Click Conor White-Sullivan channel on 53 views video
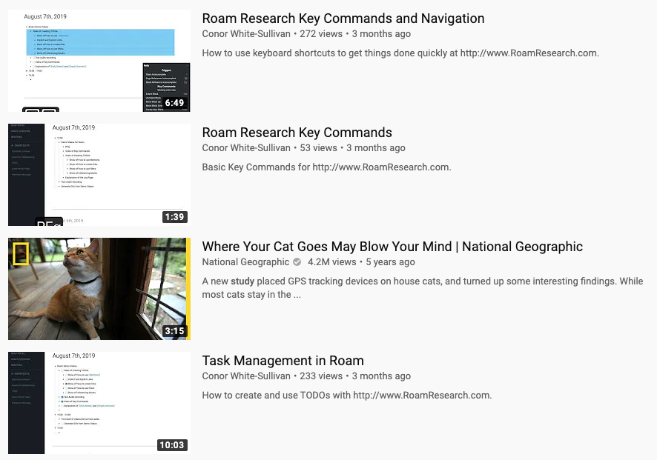 (246, 147)
